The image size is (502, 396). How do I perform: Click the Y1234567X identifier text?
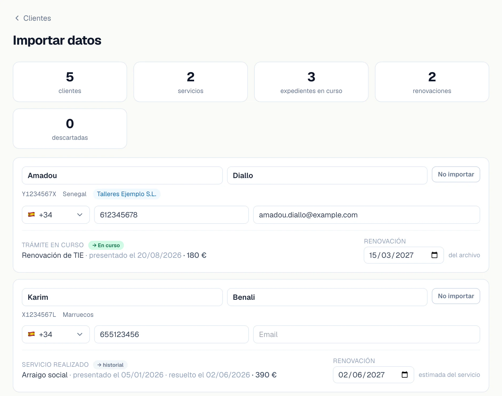pyautogui.click(x=39, y=194)
